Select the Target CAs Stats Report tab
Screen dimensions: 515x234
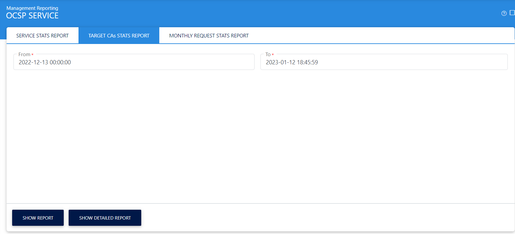pyautogui.click(x=119, y=35)
